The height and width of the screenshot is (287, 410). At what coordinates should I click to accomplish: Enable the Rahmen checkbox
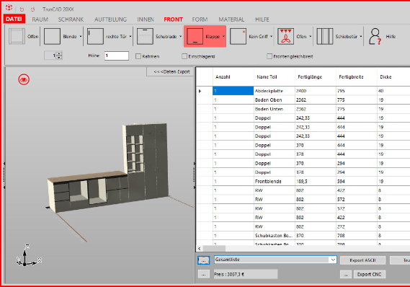(x=138, y=56)
